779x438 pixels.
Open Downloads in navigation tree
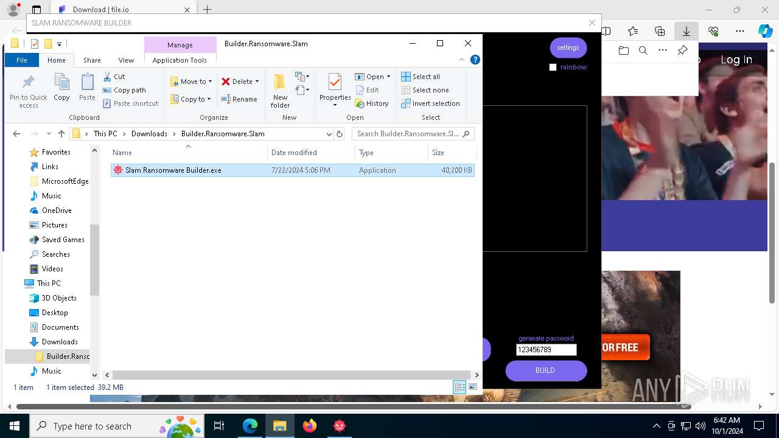(x=60, y=342)
